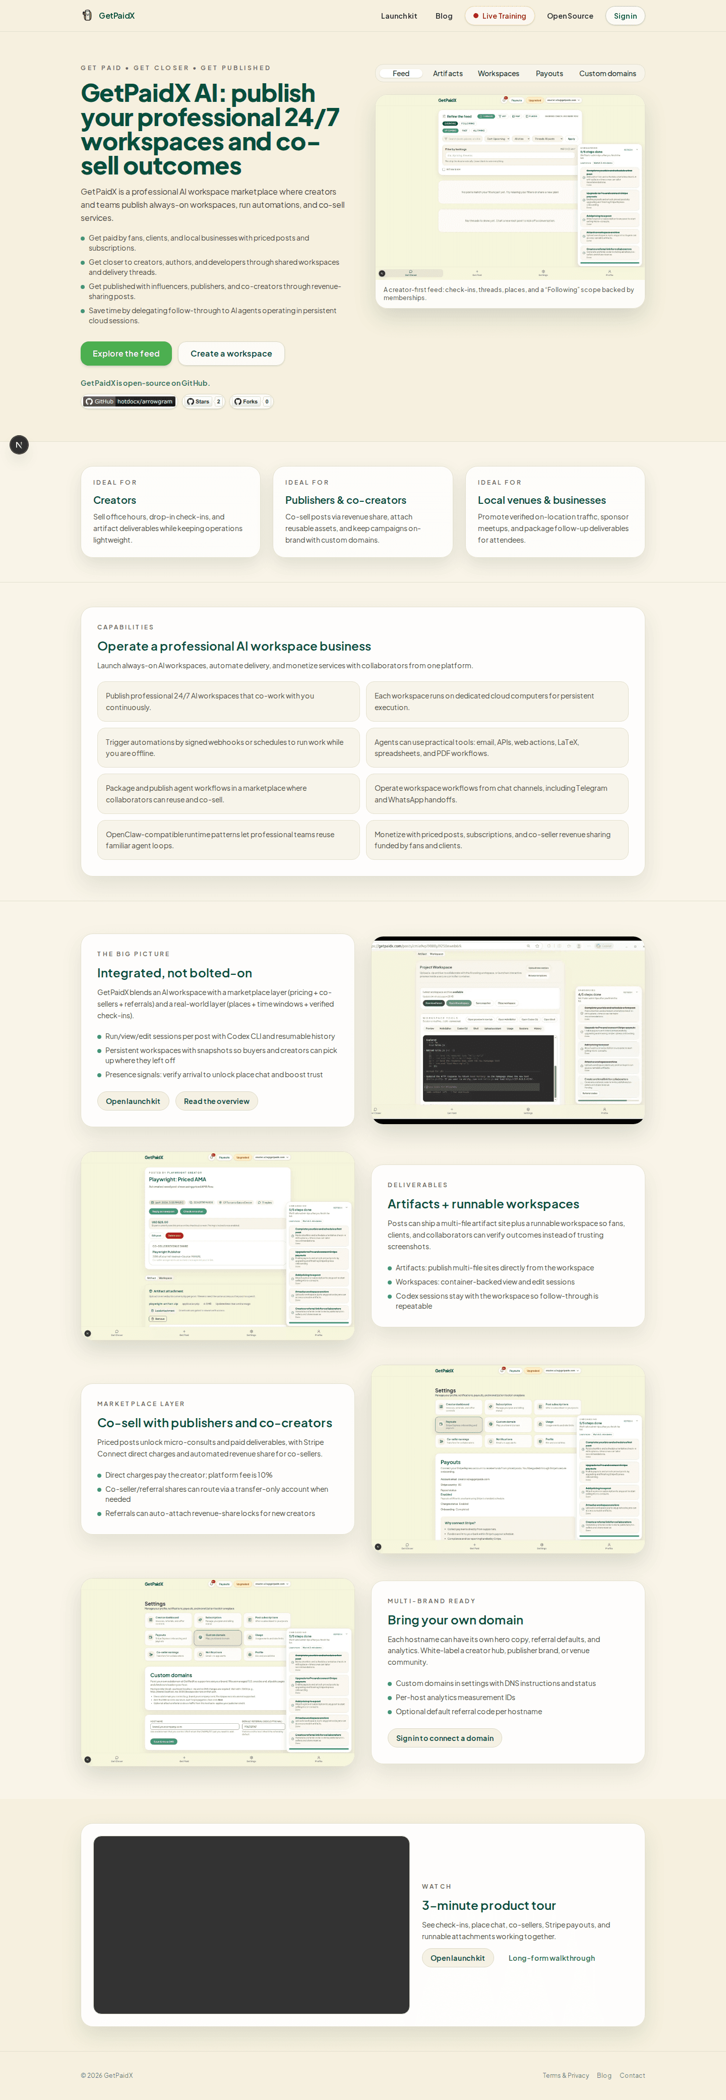Open the Blog link in footer

click(x=604, y=2076)
